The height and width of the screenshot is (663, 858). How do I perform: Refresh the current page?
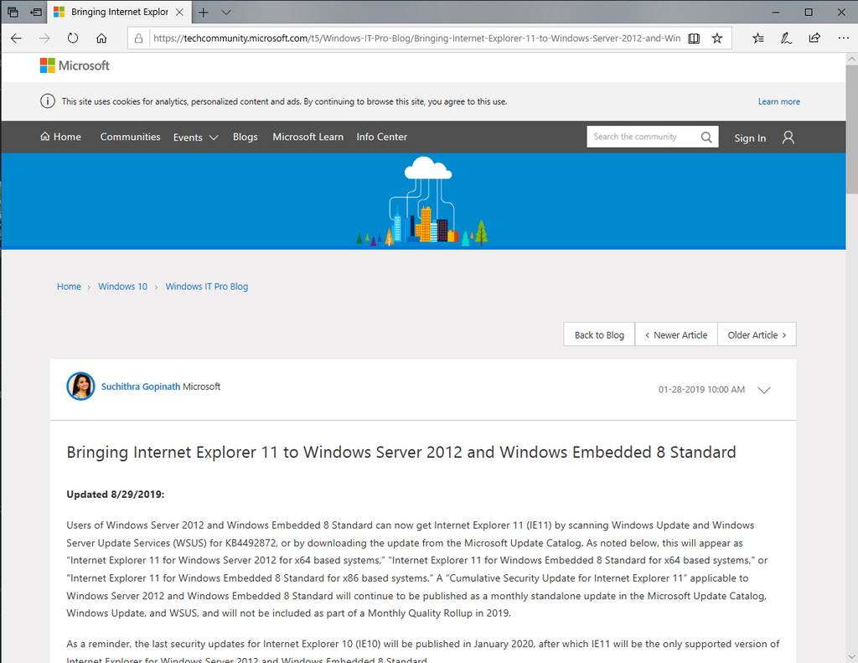(x=72, y=38)
